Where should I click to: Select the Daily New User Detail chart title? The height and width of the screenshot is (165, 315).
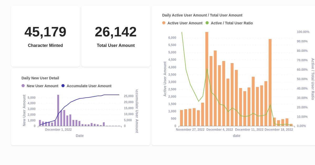(x=40, y=78)
